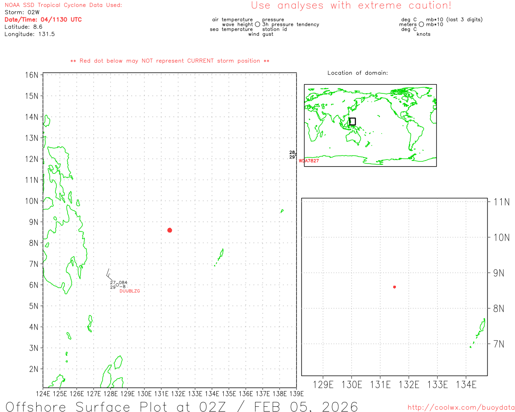Open the coolwx.com buoydata link

461,408
